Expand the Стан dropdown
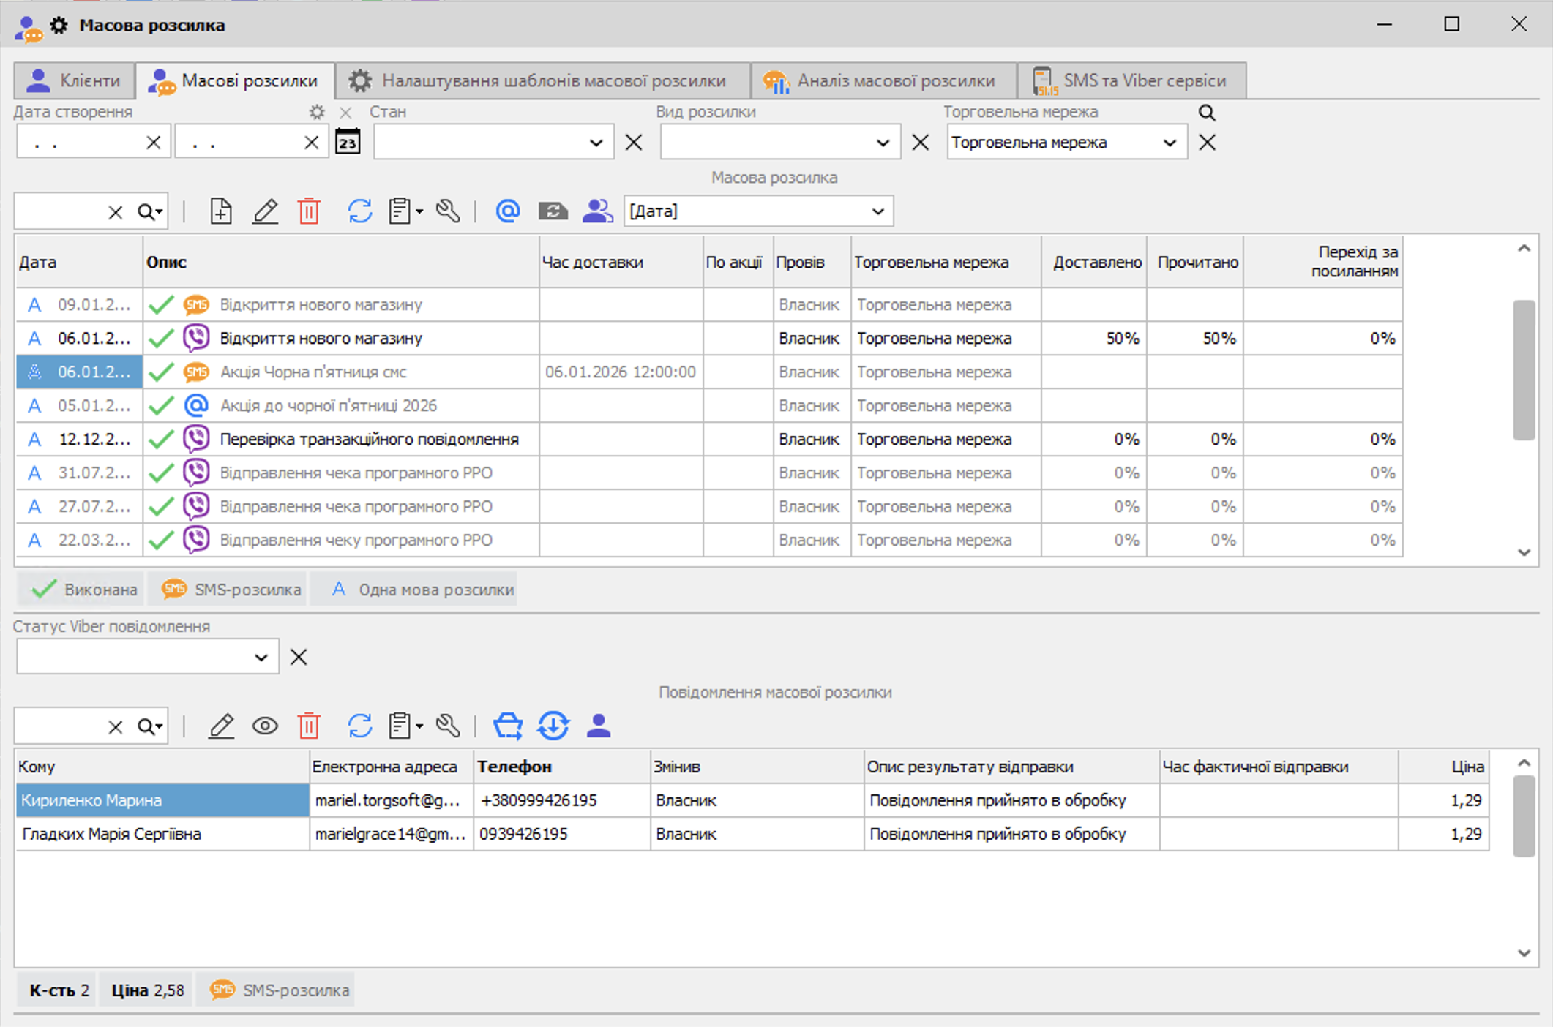Viewport: 1553px width, 1027px height. (596, 143)
